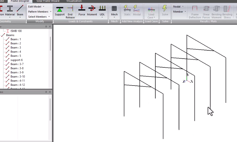Select Beam : 3 in tree
237x142 pixels.
pos(16,47)
